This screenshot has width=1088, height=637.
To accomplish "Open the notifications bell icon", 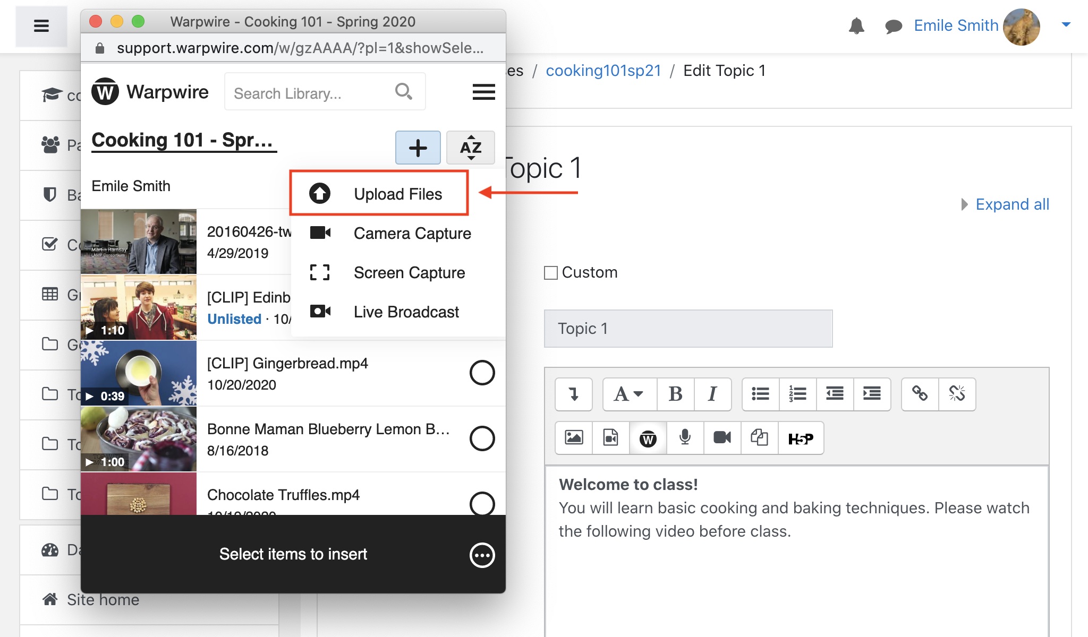I will tap(856, 25).
